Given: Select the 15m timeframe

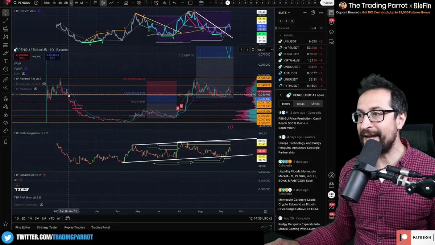Looking at the screenshot, I should 46,3.
